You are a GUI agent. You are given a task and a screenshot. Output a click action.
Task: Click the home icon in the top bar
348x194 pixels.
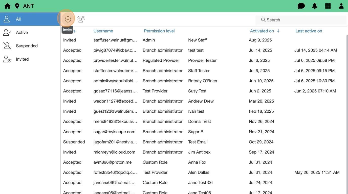(8, 6)
